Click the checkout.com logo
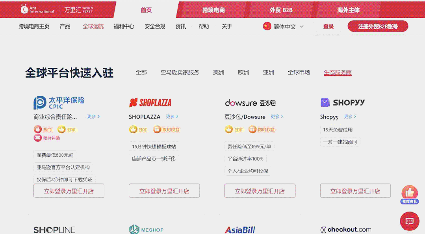425x234 pixels. click(x=346, y=230)
